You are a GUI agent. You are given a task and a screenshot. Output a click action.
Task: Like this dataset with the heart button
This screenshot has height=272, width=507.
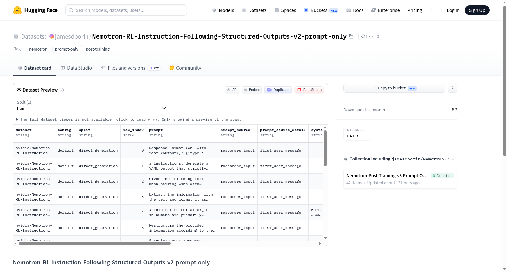pyautogui.click(x=367, y=36)
